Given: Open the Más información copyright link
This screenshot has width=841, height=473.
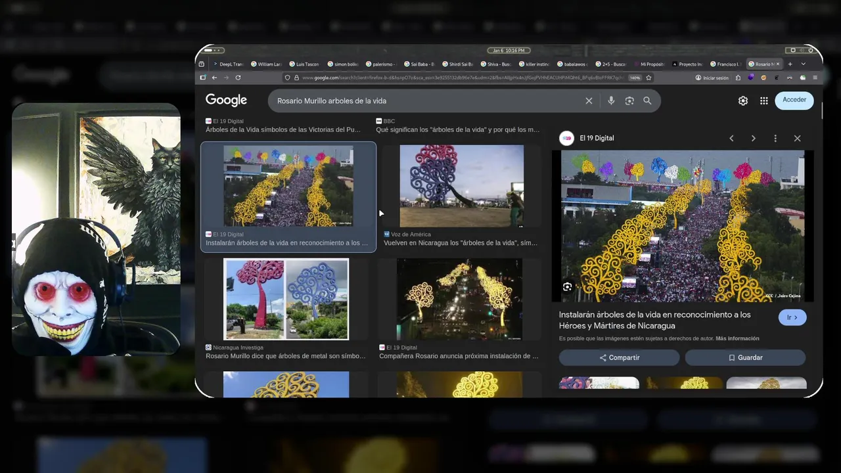Looking at the screenshot, I should pyautogui.click(x=737, y=338).
